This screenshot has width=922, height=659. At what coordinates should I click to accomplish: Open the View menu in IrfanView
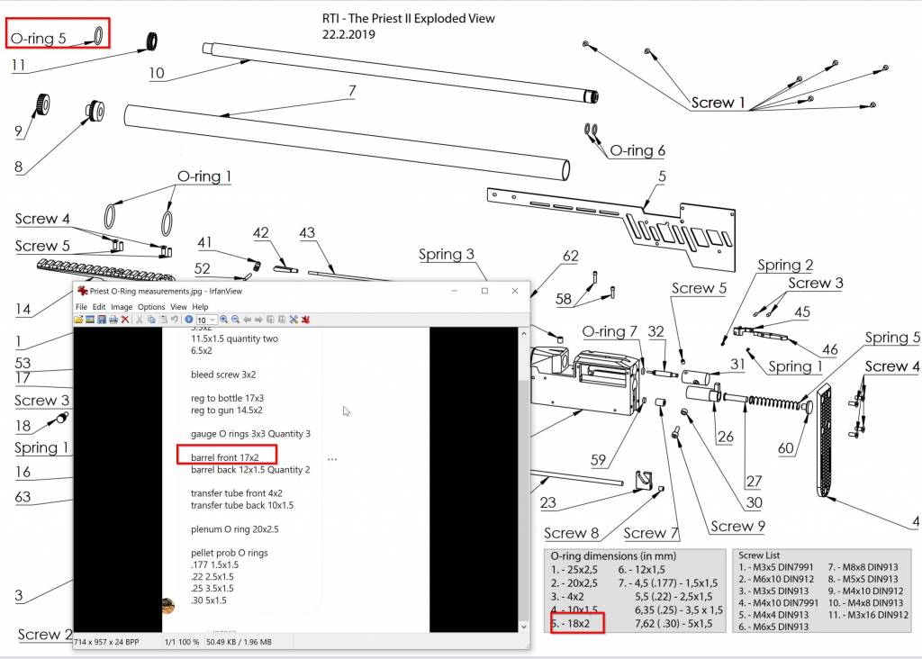point(178,306)
